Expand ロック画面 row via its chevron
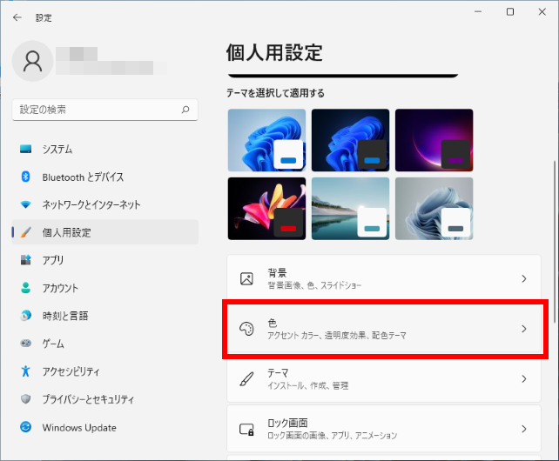 523,429
